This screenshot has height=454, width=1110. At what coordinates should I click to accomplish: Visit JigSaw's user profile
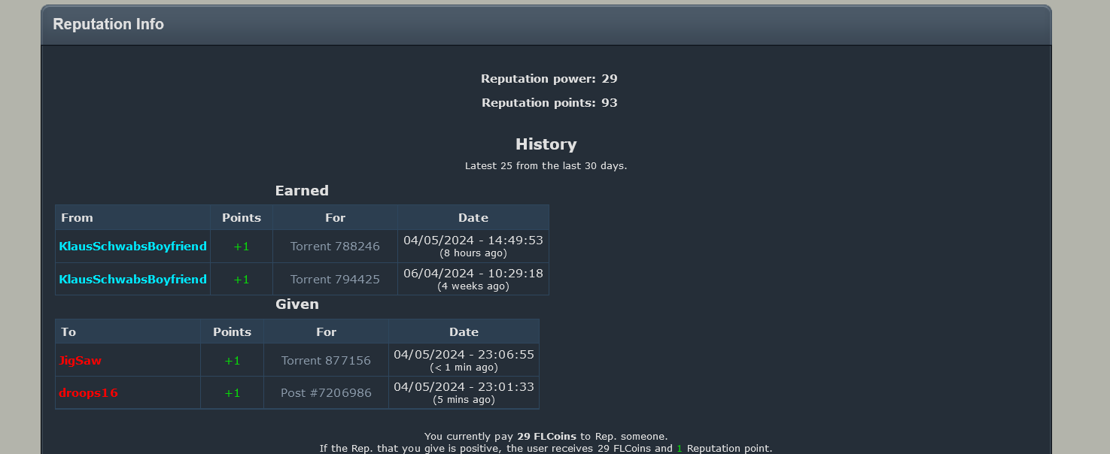[80, 361]
